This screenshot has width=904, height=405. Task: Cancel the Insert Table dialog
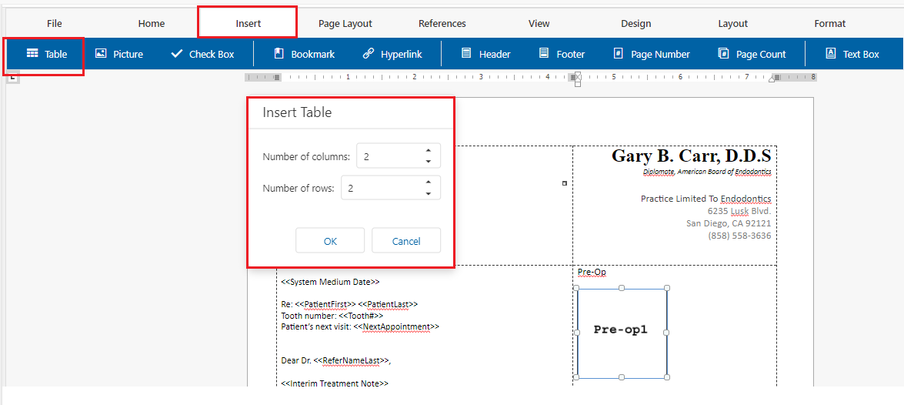pos(406,241)
